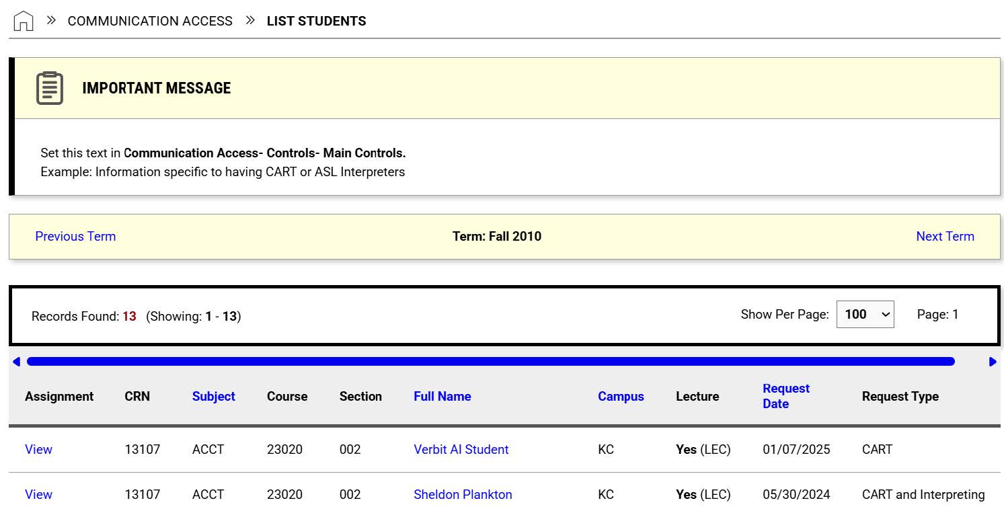View assignment for Sheldon Plankton
Viewport: 1004px width, 513px height.
pyautogui.click(x=38, y=494)
